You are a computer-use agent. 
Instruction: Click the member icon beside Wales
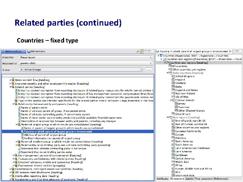(x=173, y=87)
